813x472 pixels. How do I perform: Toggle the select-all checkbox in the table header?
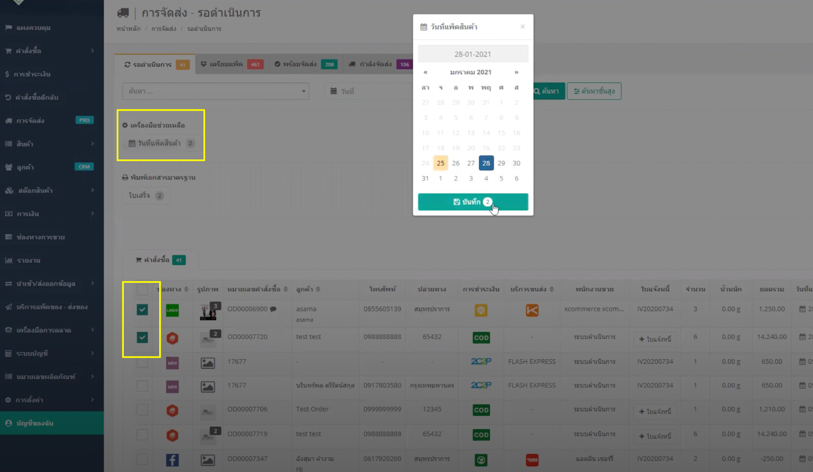click(x=141, y=288)
